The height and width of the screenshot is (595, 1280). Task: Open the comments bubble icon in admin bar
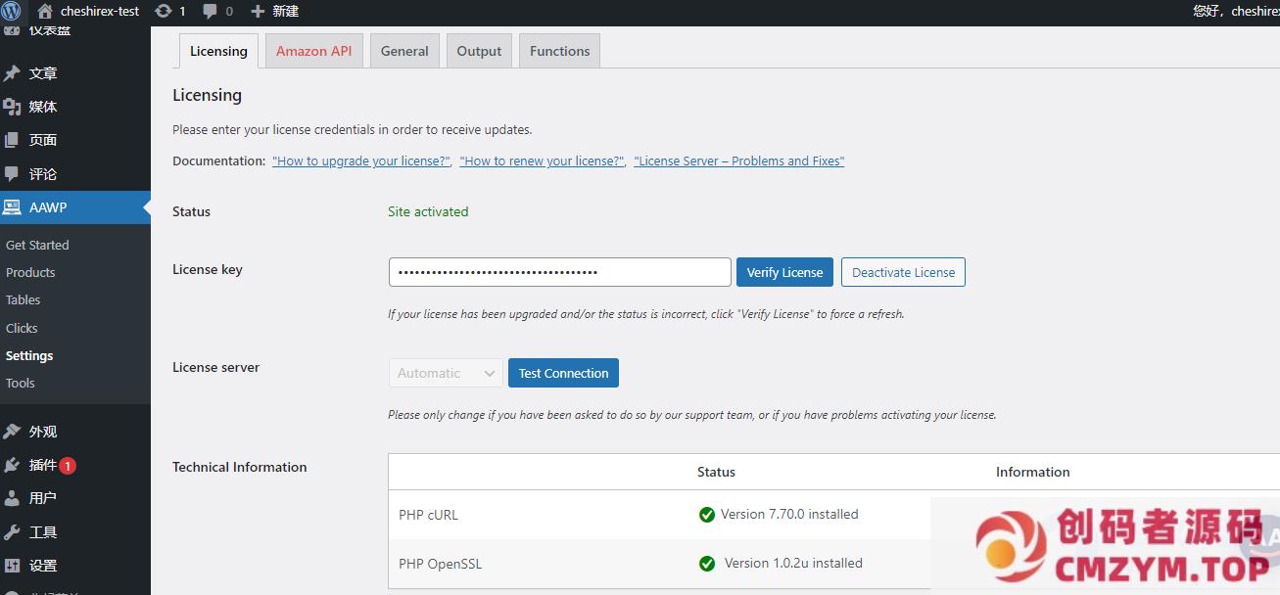[x=210, y=12]
